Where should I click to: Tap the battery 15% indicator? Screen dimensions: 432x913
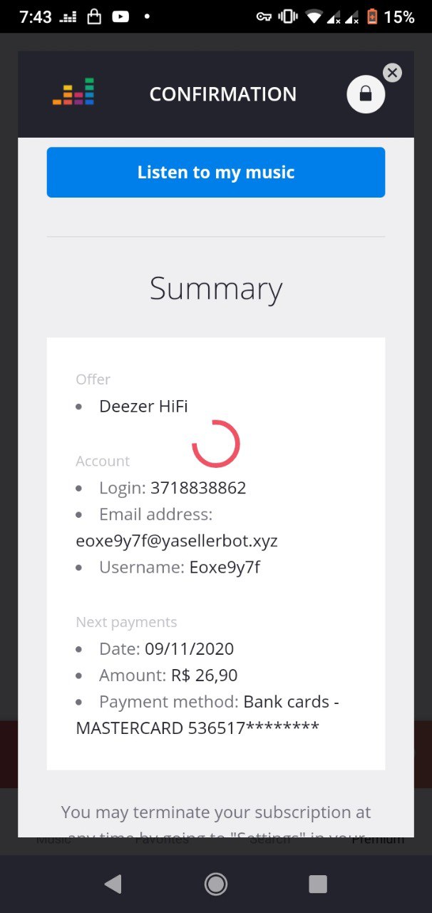tap(391, 16)
